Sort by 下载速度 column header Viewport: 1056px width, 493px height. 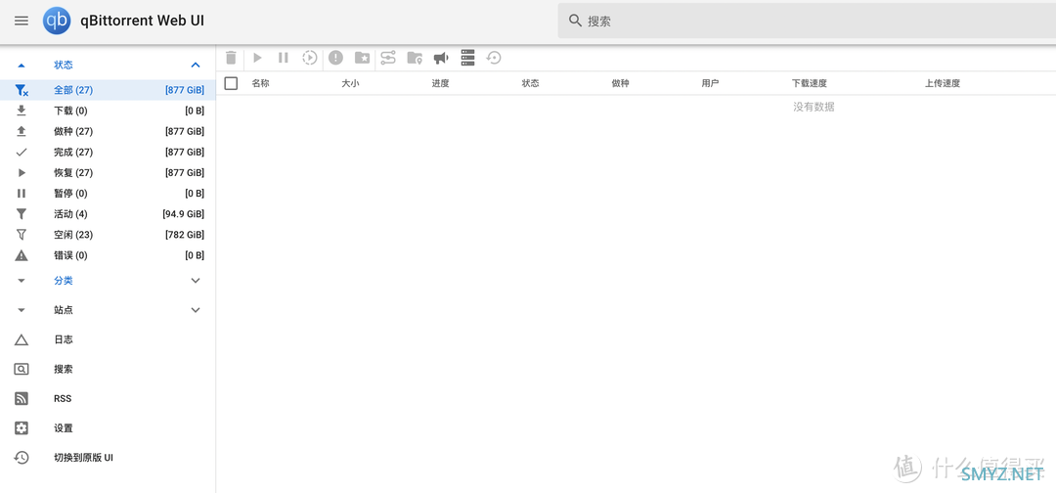[x=810, y=83]
